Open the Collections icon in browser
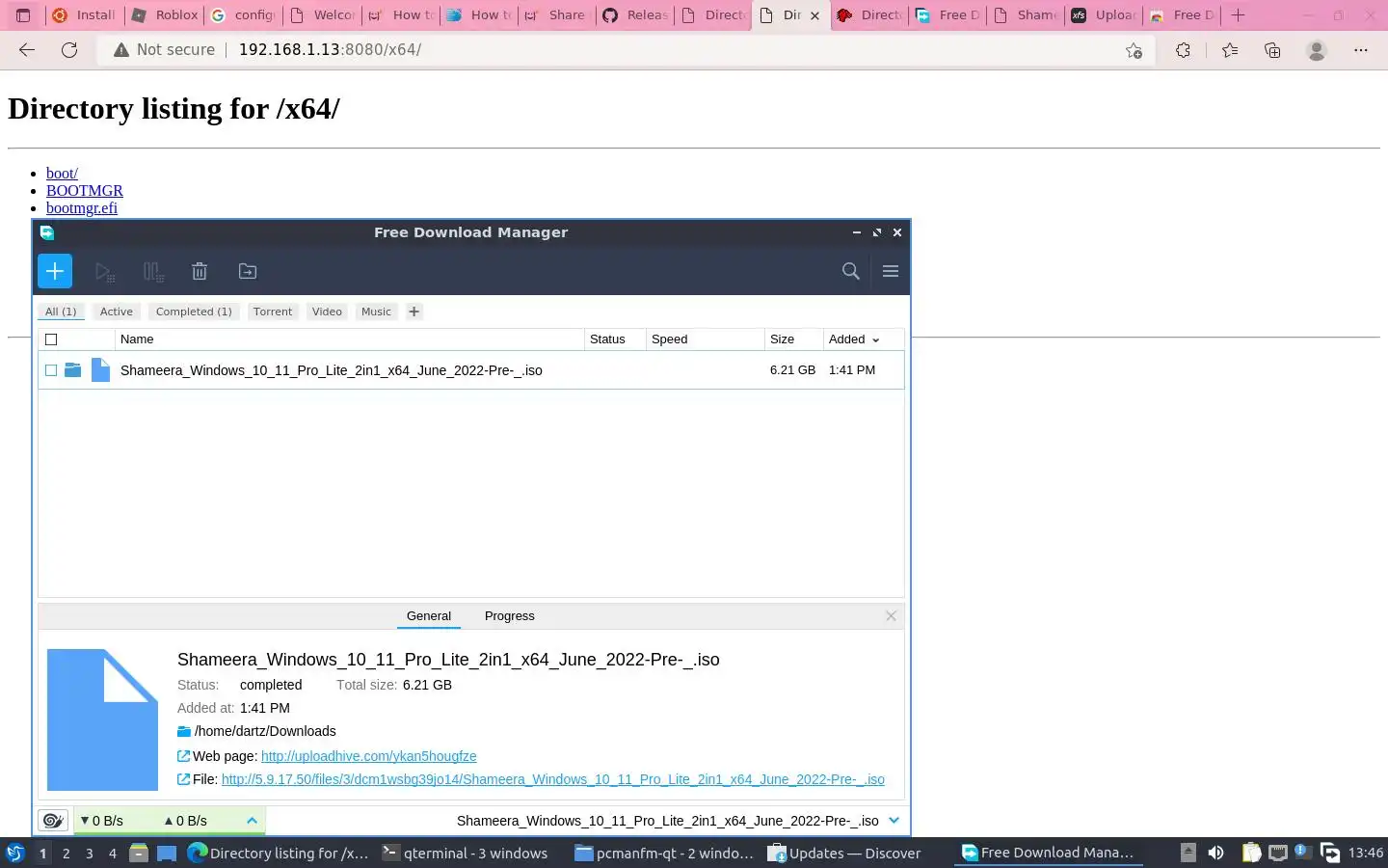This screenshot has height=868, width=1388. click(1272, 50)
